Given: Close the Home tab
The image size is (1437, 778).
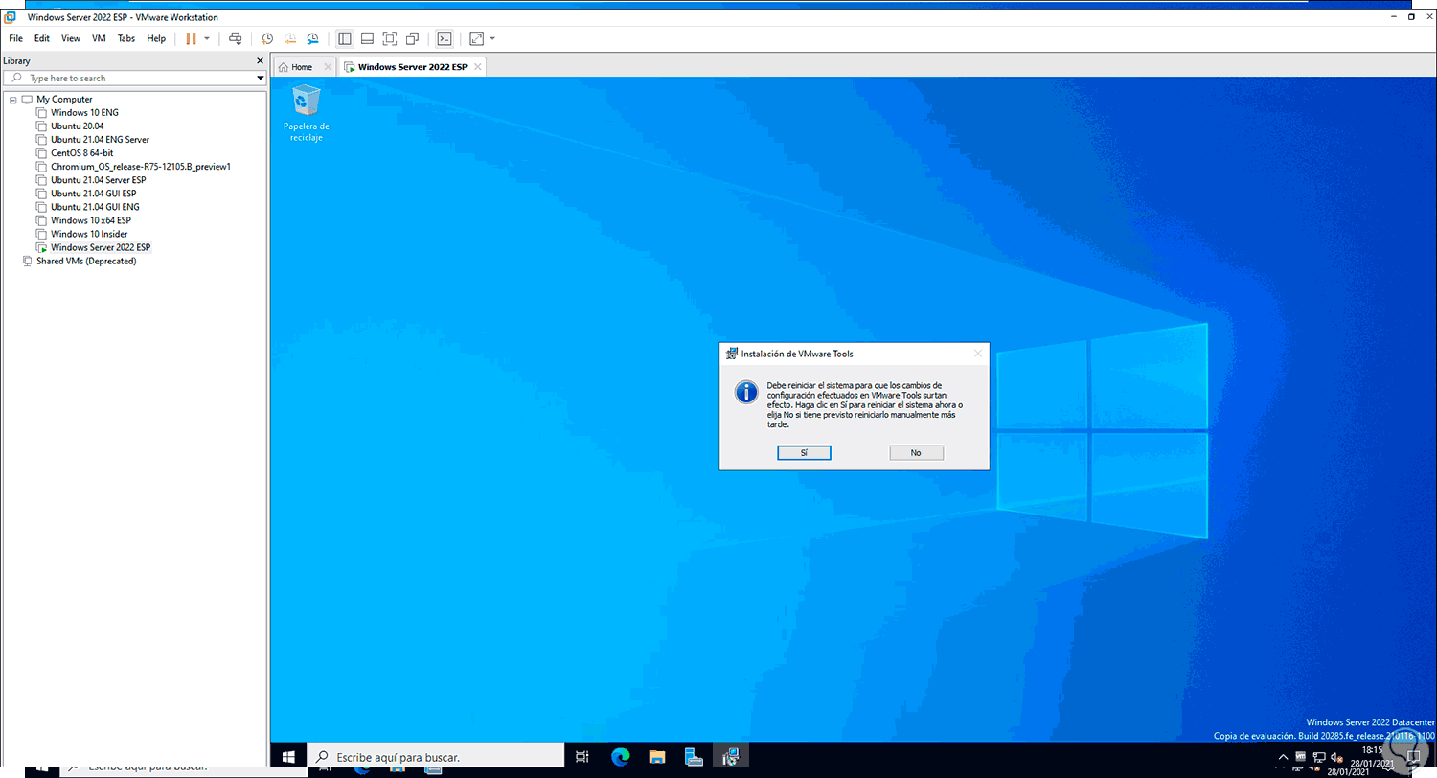Looking at the screenshot, I should pos(328,67).
